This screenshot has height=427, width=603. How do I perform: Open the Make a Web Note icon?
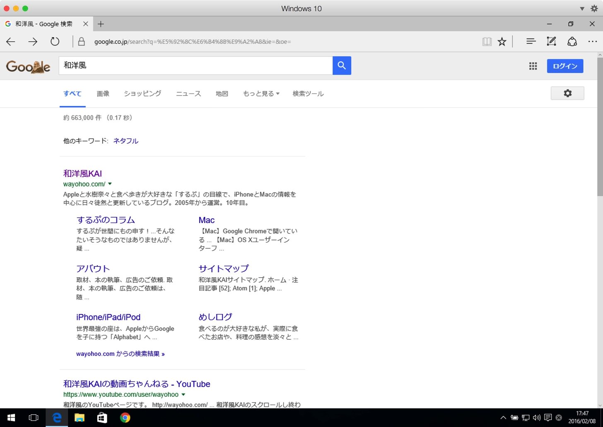[551, 41]
